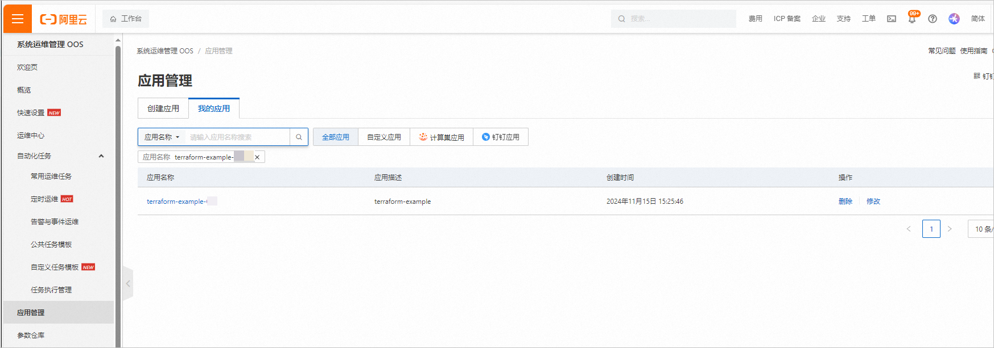Click the terraform-example description cell

pos(403,202)
